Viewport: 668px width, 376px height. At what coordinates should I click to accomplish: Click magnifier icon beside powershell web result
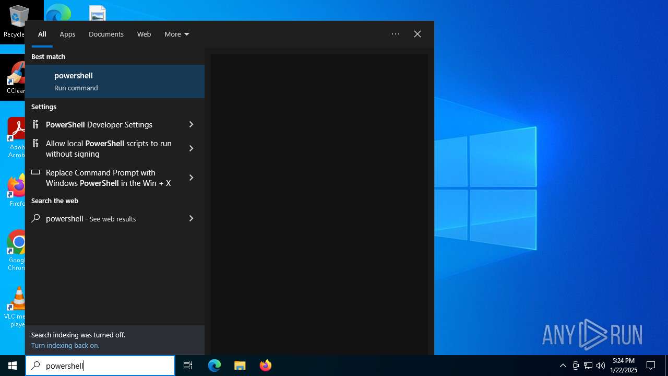[35, 218]
